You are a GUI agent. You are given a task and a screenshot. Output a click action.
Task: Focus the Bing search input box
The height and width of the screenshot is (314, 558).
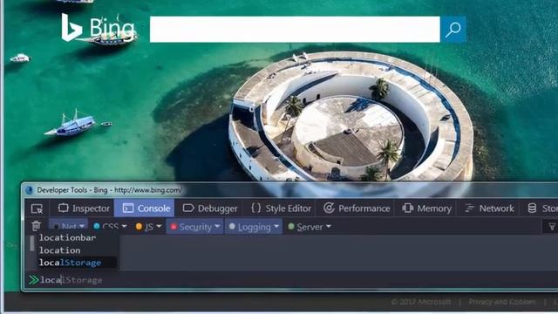(295, 29)
